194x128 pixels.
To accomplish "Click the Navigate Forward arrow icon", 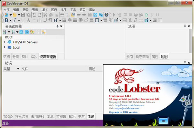I will (84, 15).
